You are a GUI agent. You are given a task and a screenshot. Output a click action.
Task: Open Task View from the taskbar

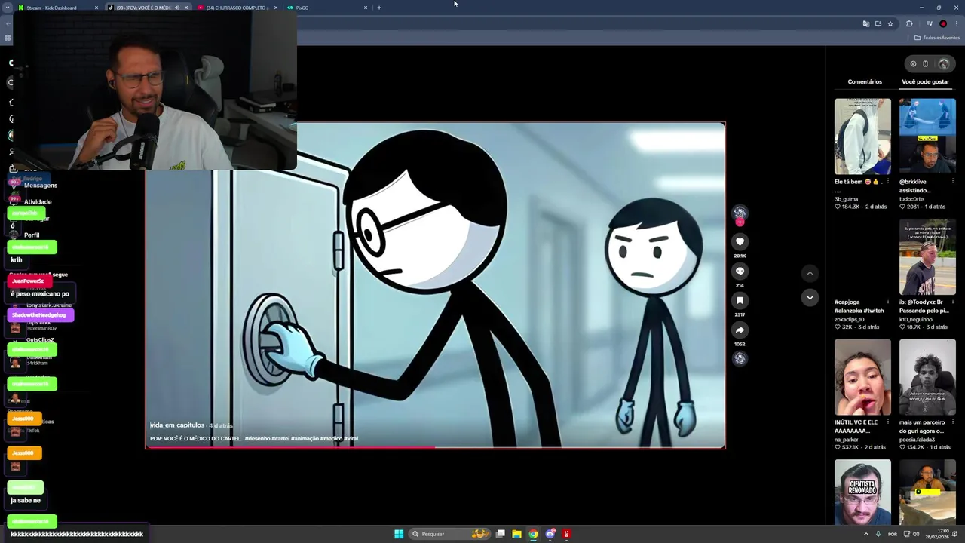[501, 534]
